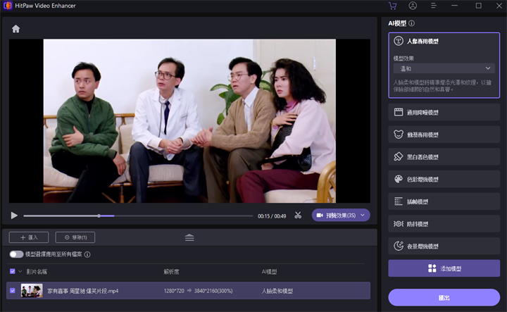
Task: Click the scissors trim icon
Action: pos(299,216)
